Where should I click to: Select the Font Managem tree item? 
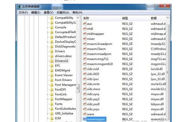[x=65, y=85]
